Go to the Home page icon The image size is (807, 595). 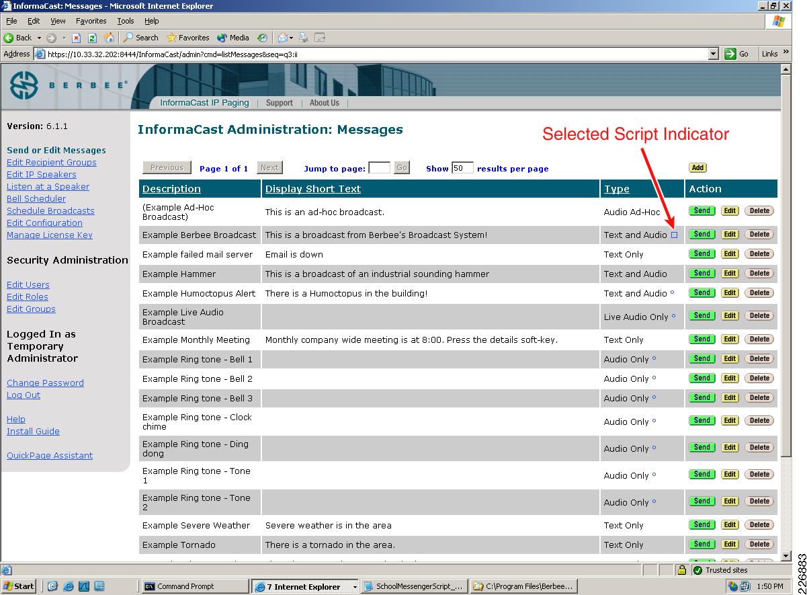point(109,38)
